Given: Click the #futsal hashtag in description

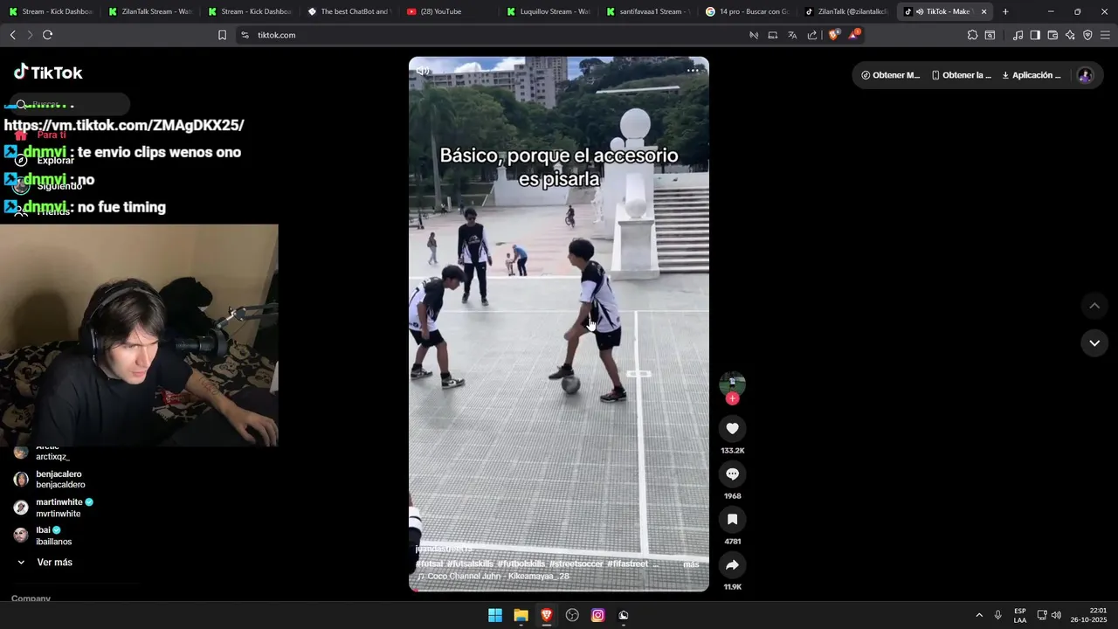Looking at the screenshot, I should 429,564.
